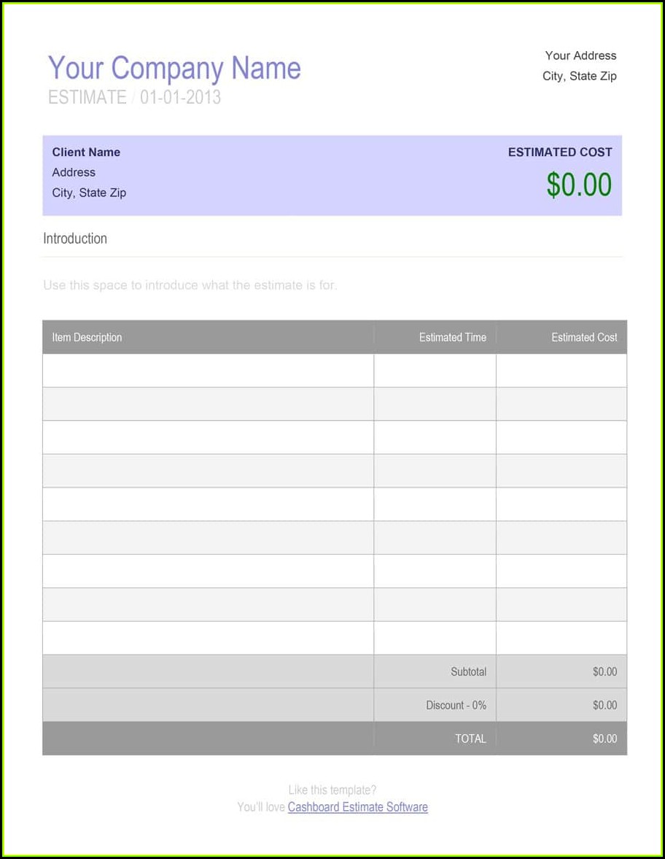Click the first empty Item Description cell
The height and width of the screenshot is (859, 665).
tap(208, 371)
